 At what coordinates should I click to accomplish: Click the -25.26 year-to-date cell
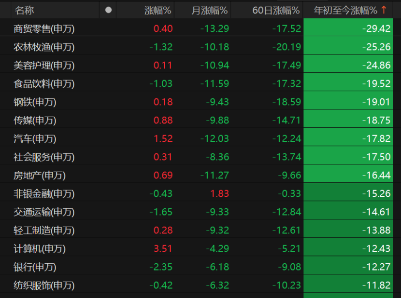tap(348, 46)
